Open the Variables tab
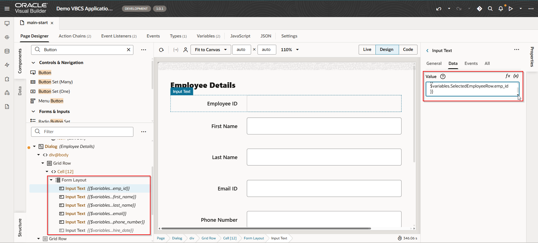 pos(208,36)
